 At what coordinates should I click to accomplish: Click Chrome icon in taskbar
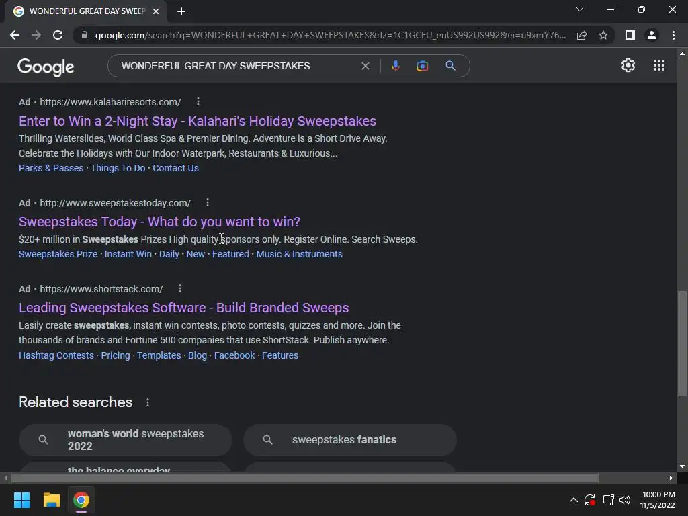point(81,500)
